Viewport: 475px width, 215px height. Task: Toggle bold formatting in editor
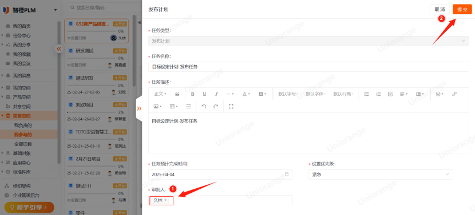click(193, 94)
